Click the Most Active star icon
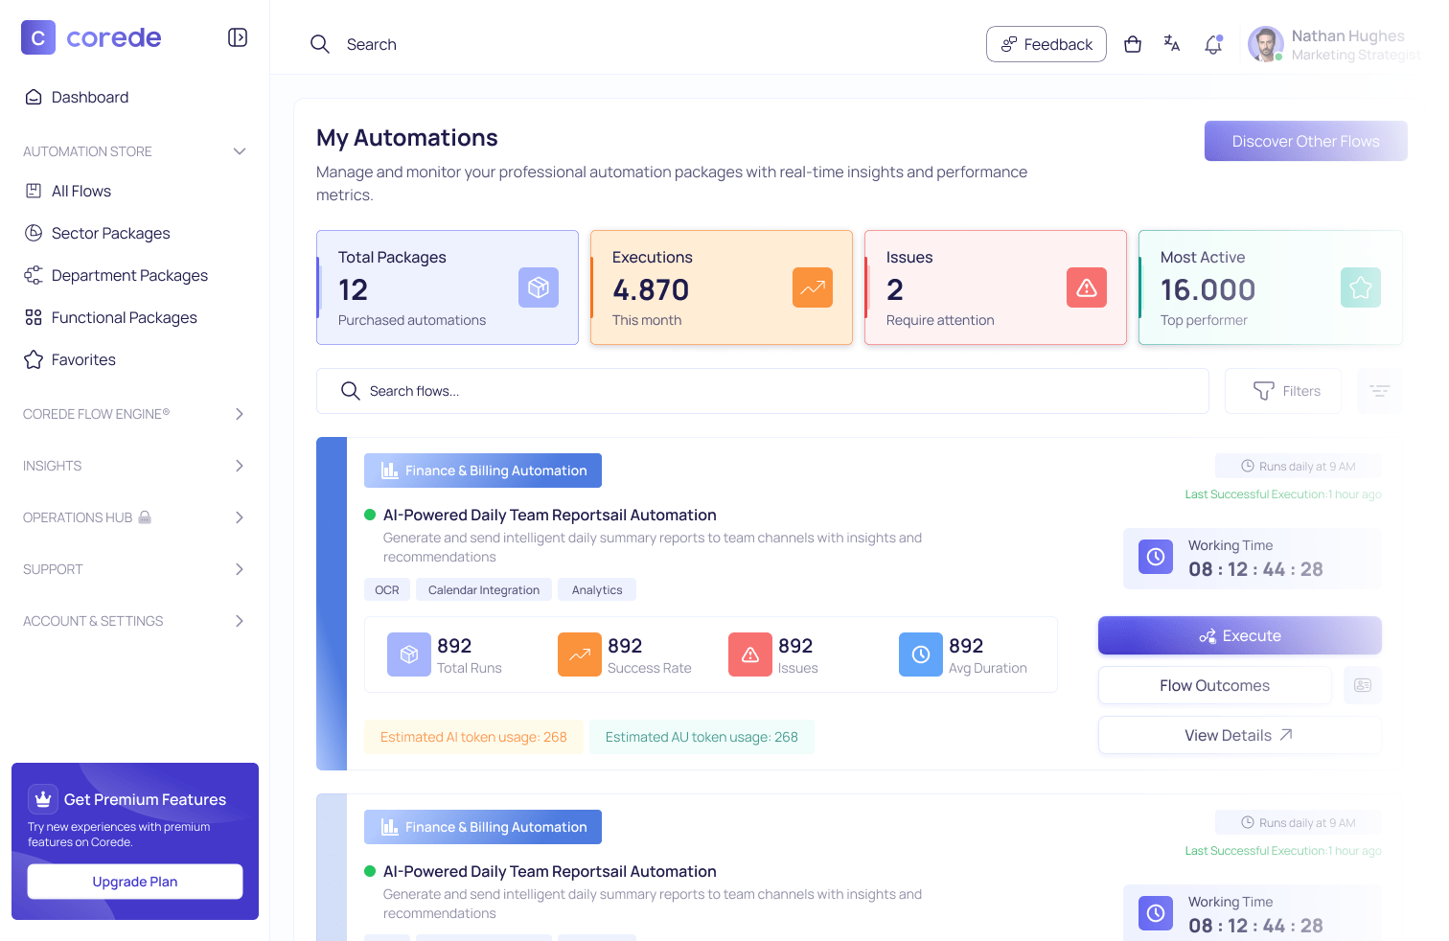The width and height of the screenshot is (1449, 941). coord(1361,287)
